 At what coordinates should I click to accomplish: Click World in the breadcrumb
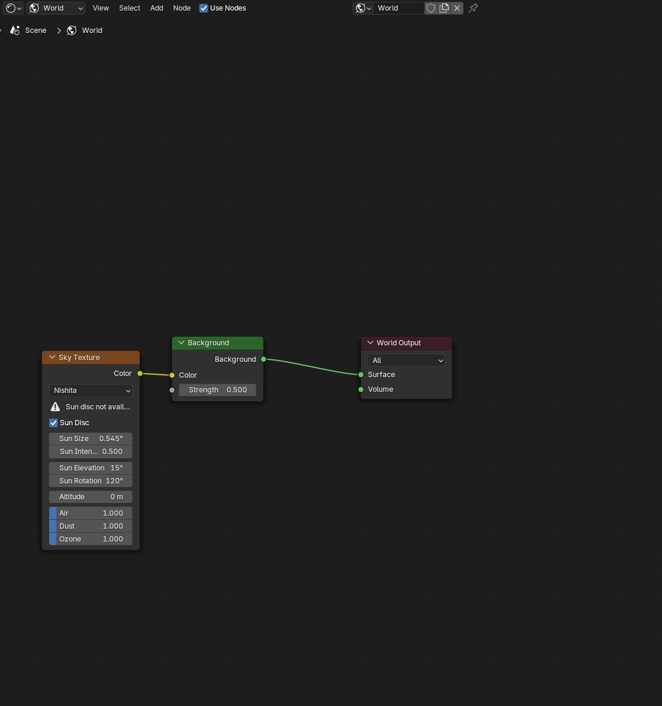(92, 31)
